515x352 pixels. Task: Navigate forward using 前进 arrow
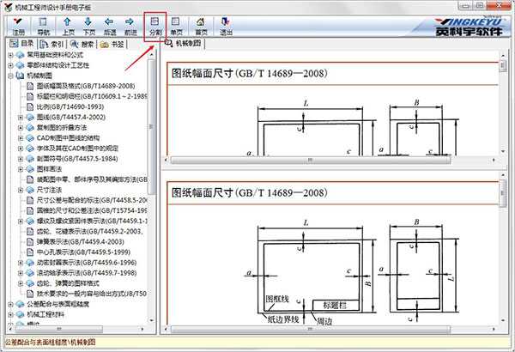(130, 27)
